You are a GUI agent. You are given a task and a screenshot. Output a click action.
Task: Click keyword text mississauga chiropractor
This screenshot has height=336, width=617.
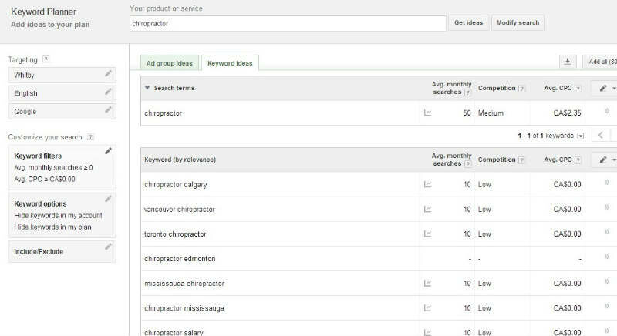(x=184, y=284)
